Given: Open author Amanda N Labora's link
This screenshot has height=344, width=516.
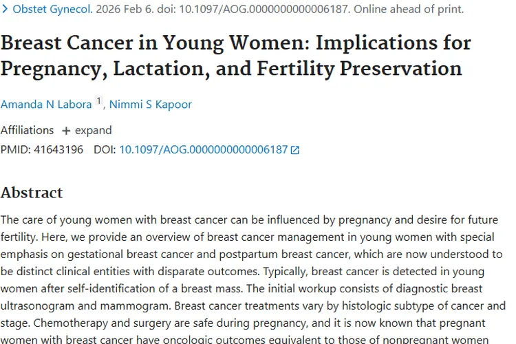Looking at the screenshot, I should click(45, 105).
